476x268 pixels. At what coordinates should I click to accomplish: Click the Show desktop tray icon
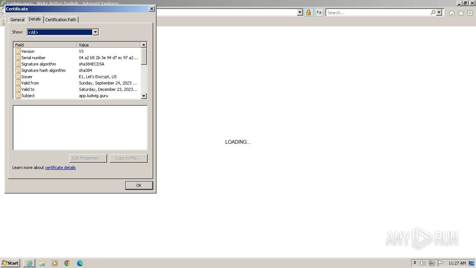(x=472, y=263)
